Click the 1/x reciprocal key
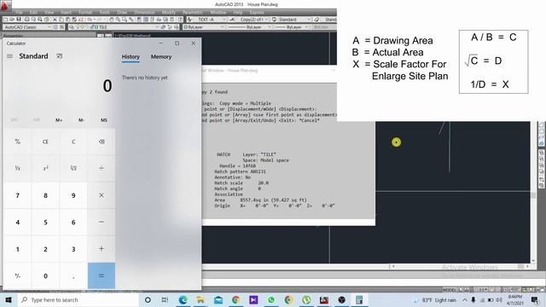The height and width of the screenshot is (307, 546). coord(18,168)
